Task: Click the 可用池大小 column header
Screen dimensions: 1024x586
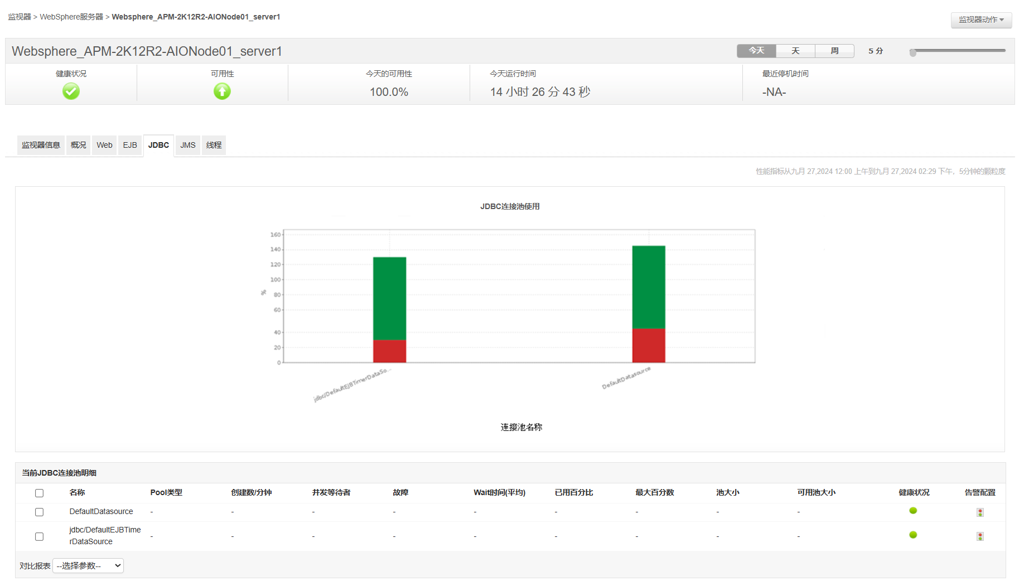Action: click(817, 492)
